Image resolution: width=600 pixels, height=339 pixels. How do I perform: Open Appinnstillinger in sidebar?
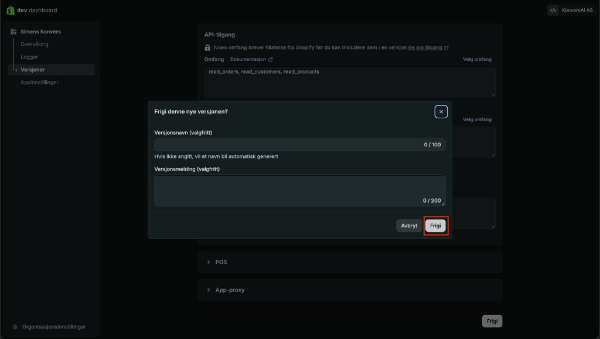(x=39, y=82)
